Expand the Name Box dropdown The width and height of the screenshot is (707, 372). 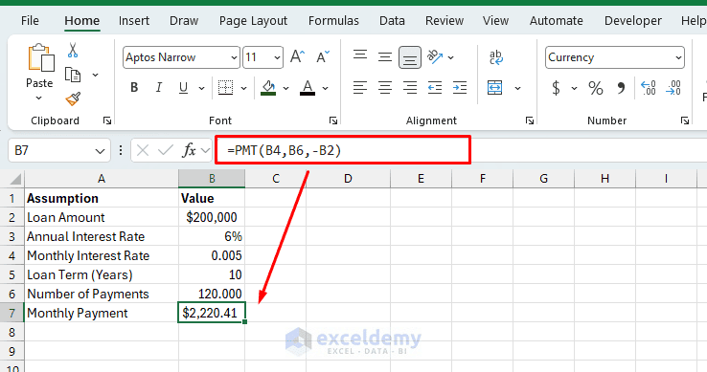[x=100, y=151]
